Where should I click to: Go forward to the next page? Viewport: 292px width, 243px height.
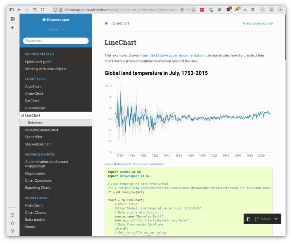27,9
